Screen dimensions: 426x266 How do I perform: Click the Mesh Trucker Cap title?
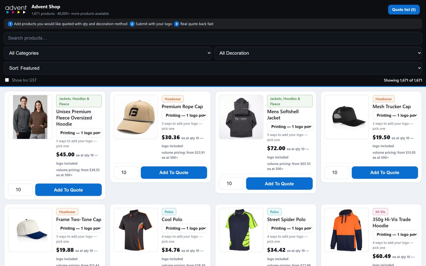[x=392, y=106]
